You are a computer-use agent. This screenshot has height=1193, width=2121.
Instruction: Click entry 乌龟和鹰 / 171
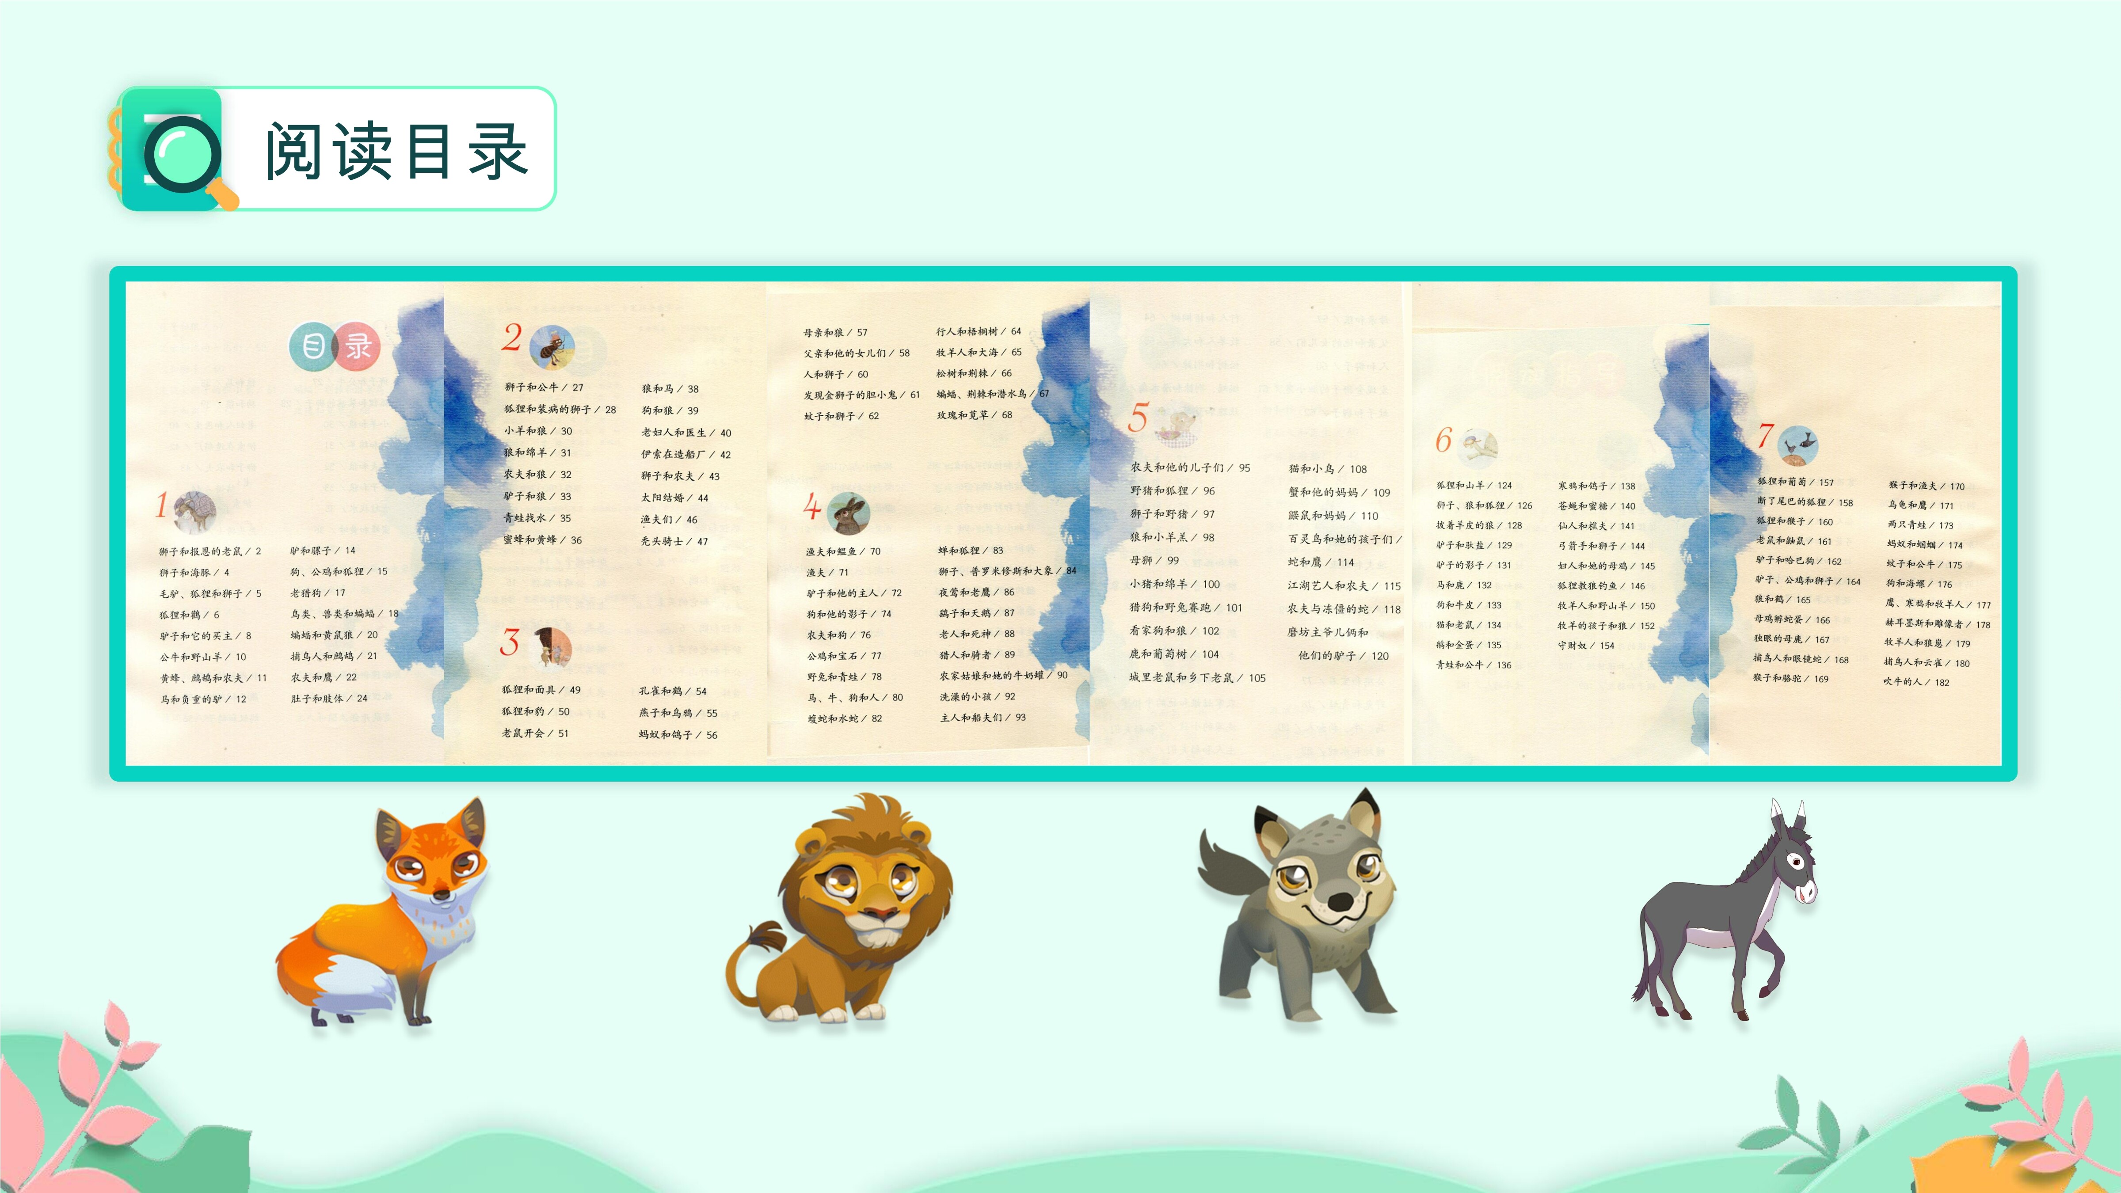tap(1920, 505)
